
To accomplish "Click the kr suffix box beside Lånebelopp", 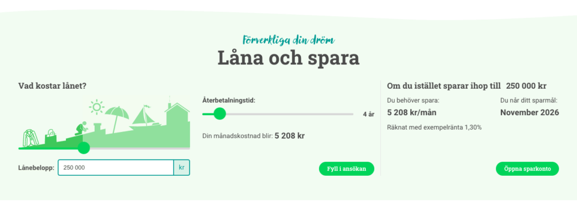I will click(x=181, y=167).
